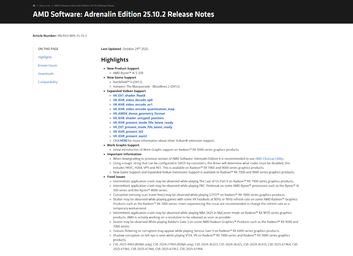Open the VK_EXT_present_mode_fifo_latest_ready link
The image size is (353, 256).
142,127
